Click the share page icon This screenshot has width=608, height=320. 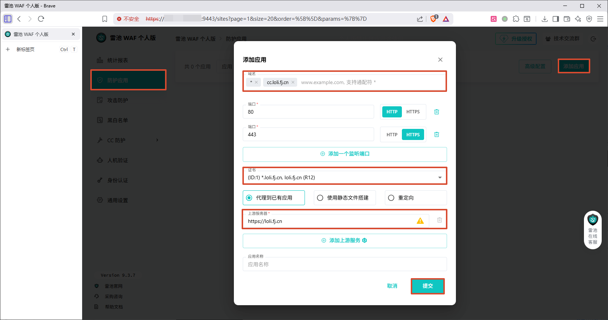coord(420,19)
